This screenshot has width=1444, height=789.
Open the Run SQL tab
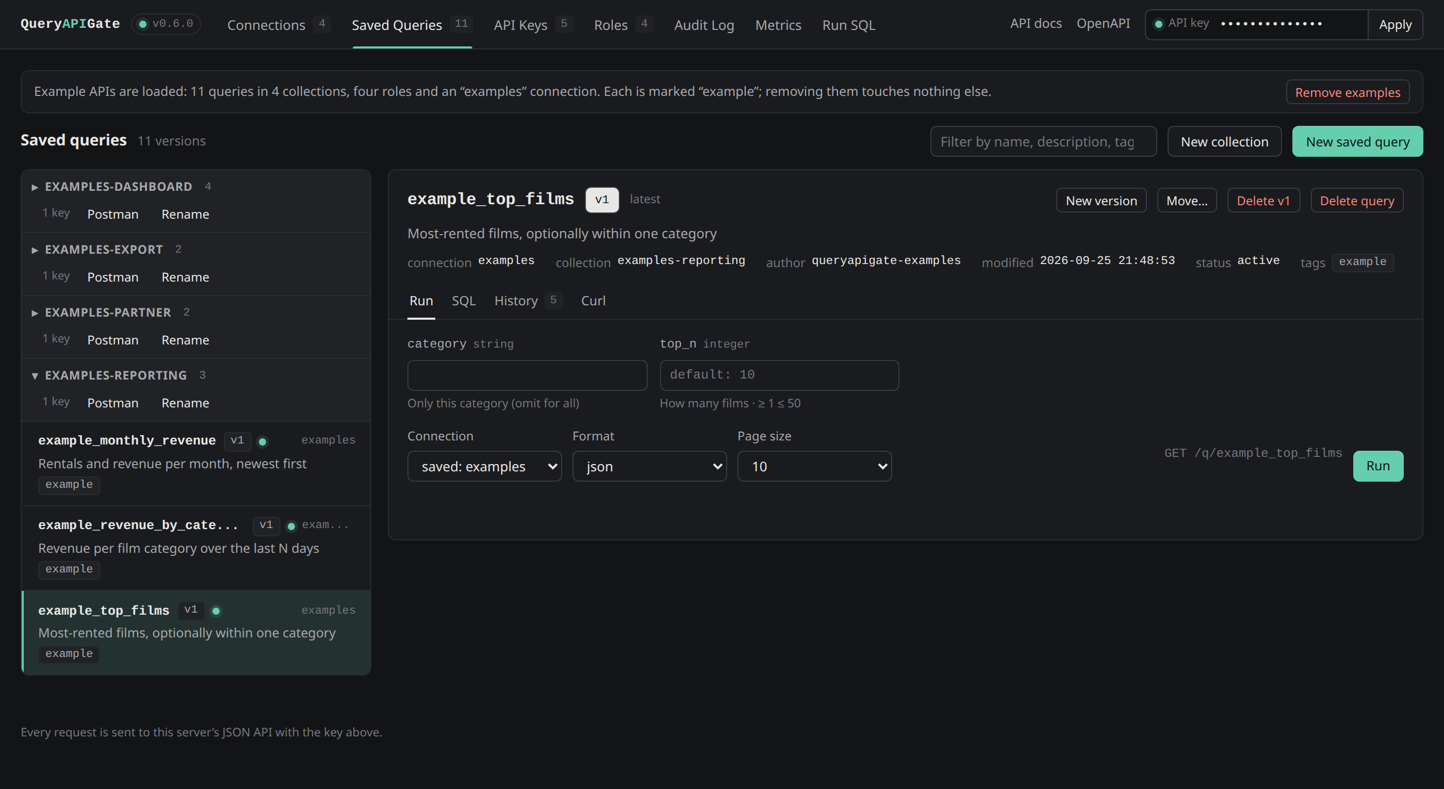point(849,25)
